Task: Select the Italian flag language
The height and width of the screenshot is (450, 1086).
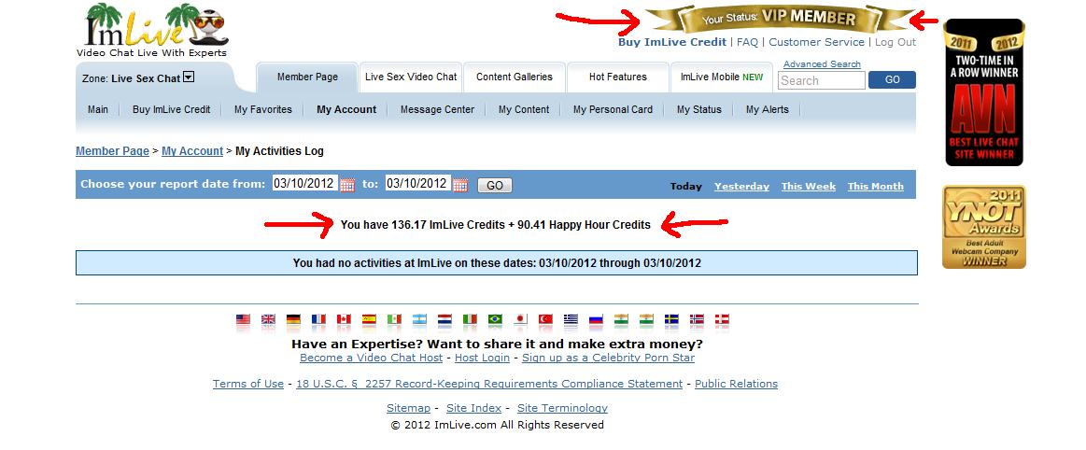Action: [x=471, y=320]
